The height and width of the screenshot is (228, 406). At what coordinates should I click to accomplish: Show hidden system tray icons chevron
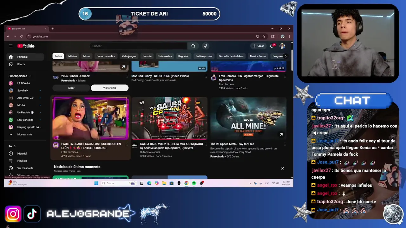[x=250, y=183]
